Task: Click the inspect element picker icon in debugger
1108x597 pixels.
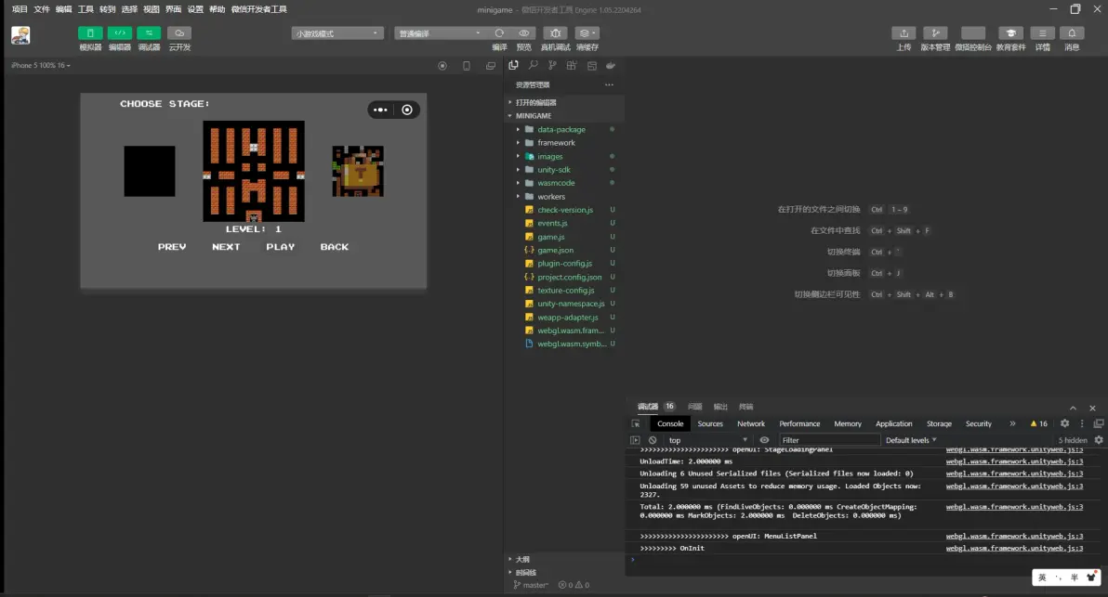Action: pyautogui.click(x=635, y=423)
